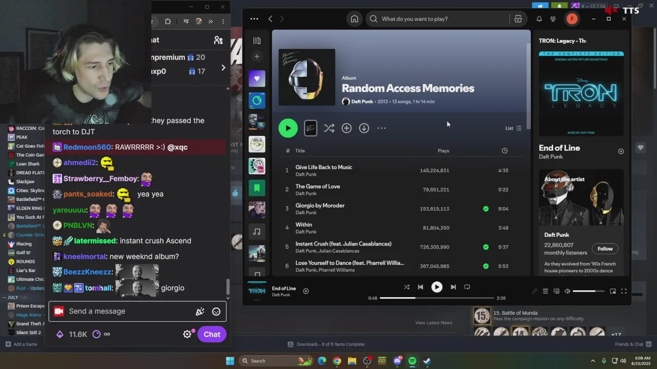Add End of Line to library in right panel

point(621,151)
